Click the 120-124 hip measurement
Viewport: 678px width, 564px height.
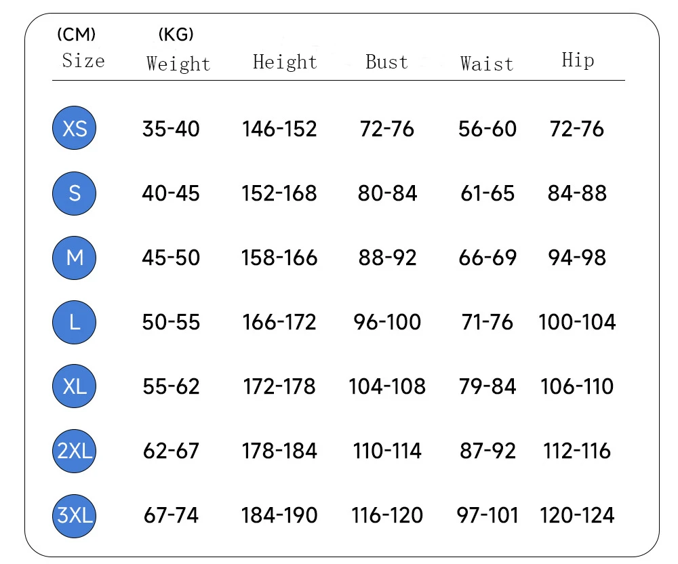(577, 515)
